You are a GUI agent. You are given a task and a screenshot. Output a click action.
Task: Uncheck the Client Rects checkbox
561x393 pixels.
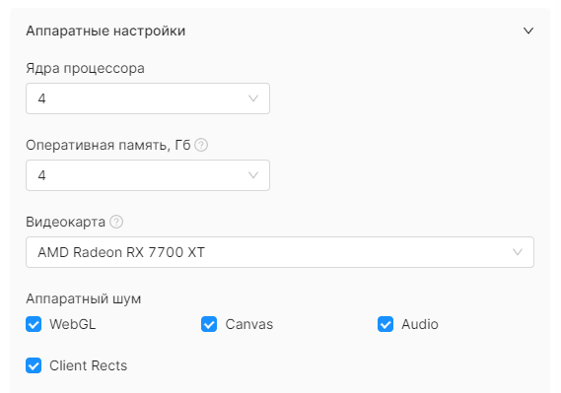(34, 365)
